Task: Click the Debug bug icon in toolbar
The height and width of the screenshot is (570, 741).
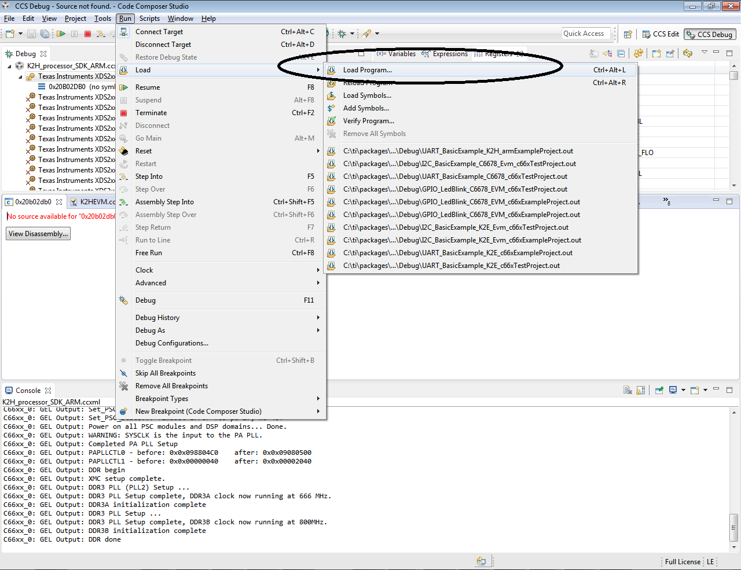Action: (x=342, y=34)
